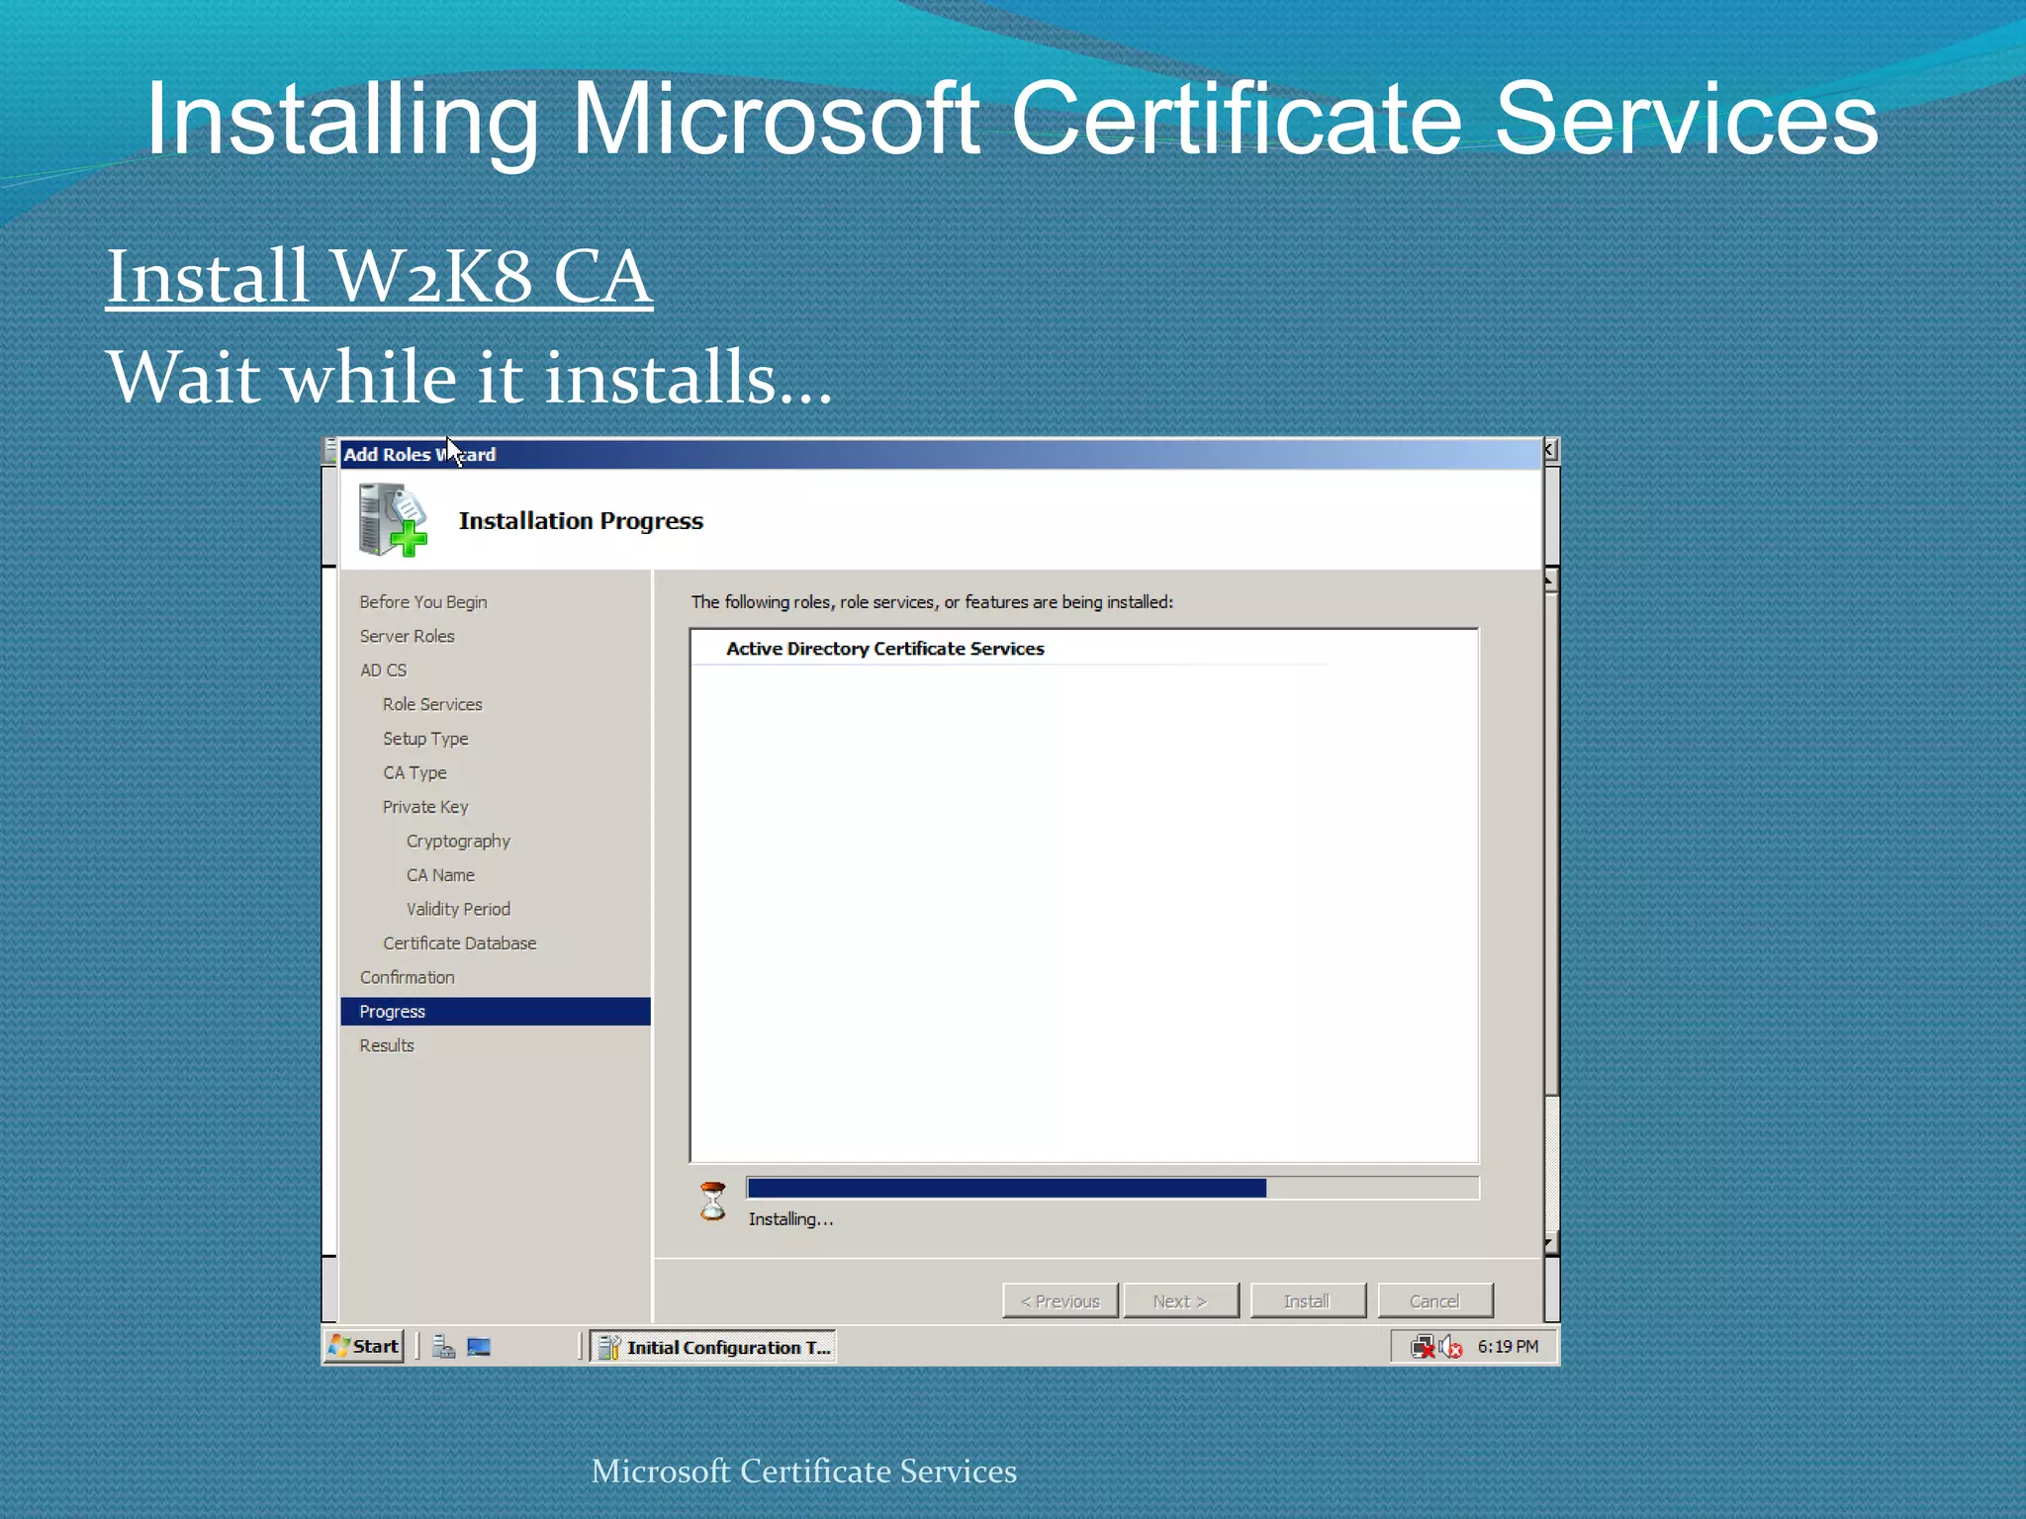Image resolution: width=2026 pixels, height=1519 pixels.
Task: Click the Add Roles Wizard server icon
Action: [x=393, y=520]
